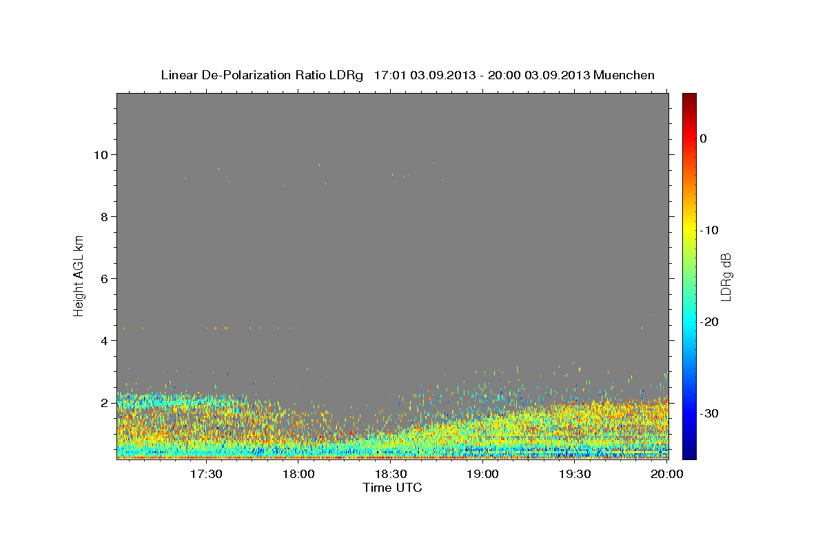Click the "Time UTC" axis label
Viewport: 827px width, 551px height.
(392, 488)
